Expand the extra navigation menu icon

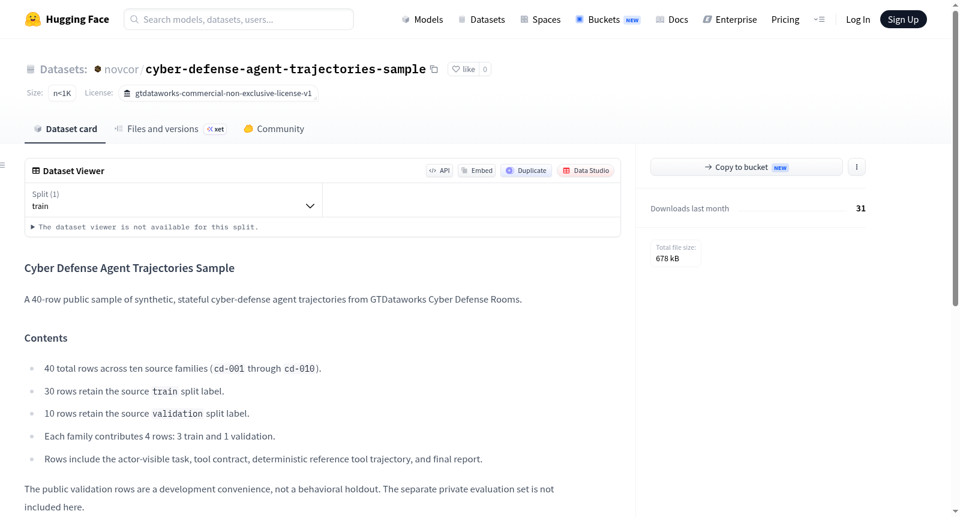(819, 19)
